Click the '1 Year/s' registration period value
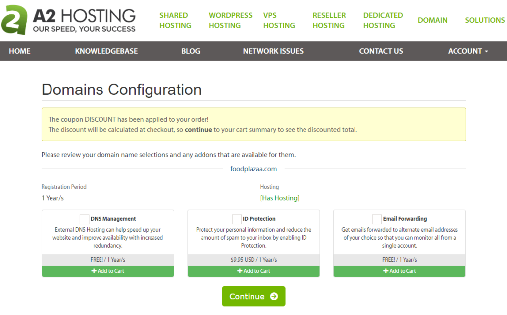This screenshot has width=507, height=315. (52, 198)
